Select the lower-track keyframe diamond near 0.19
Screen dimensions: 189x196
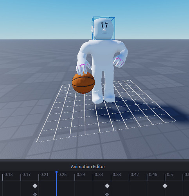coord(35,194)
